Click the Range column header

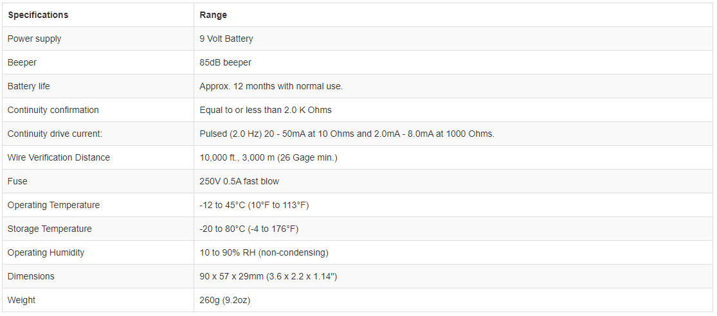(213, 15)
